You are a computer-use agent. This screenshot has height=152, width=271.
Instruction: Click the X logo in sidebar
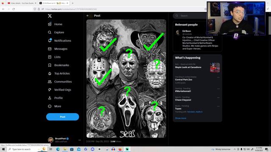(50, 16)
